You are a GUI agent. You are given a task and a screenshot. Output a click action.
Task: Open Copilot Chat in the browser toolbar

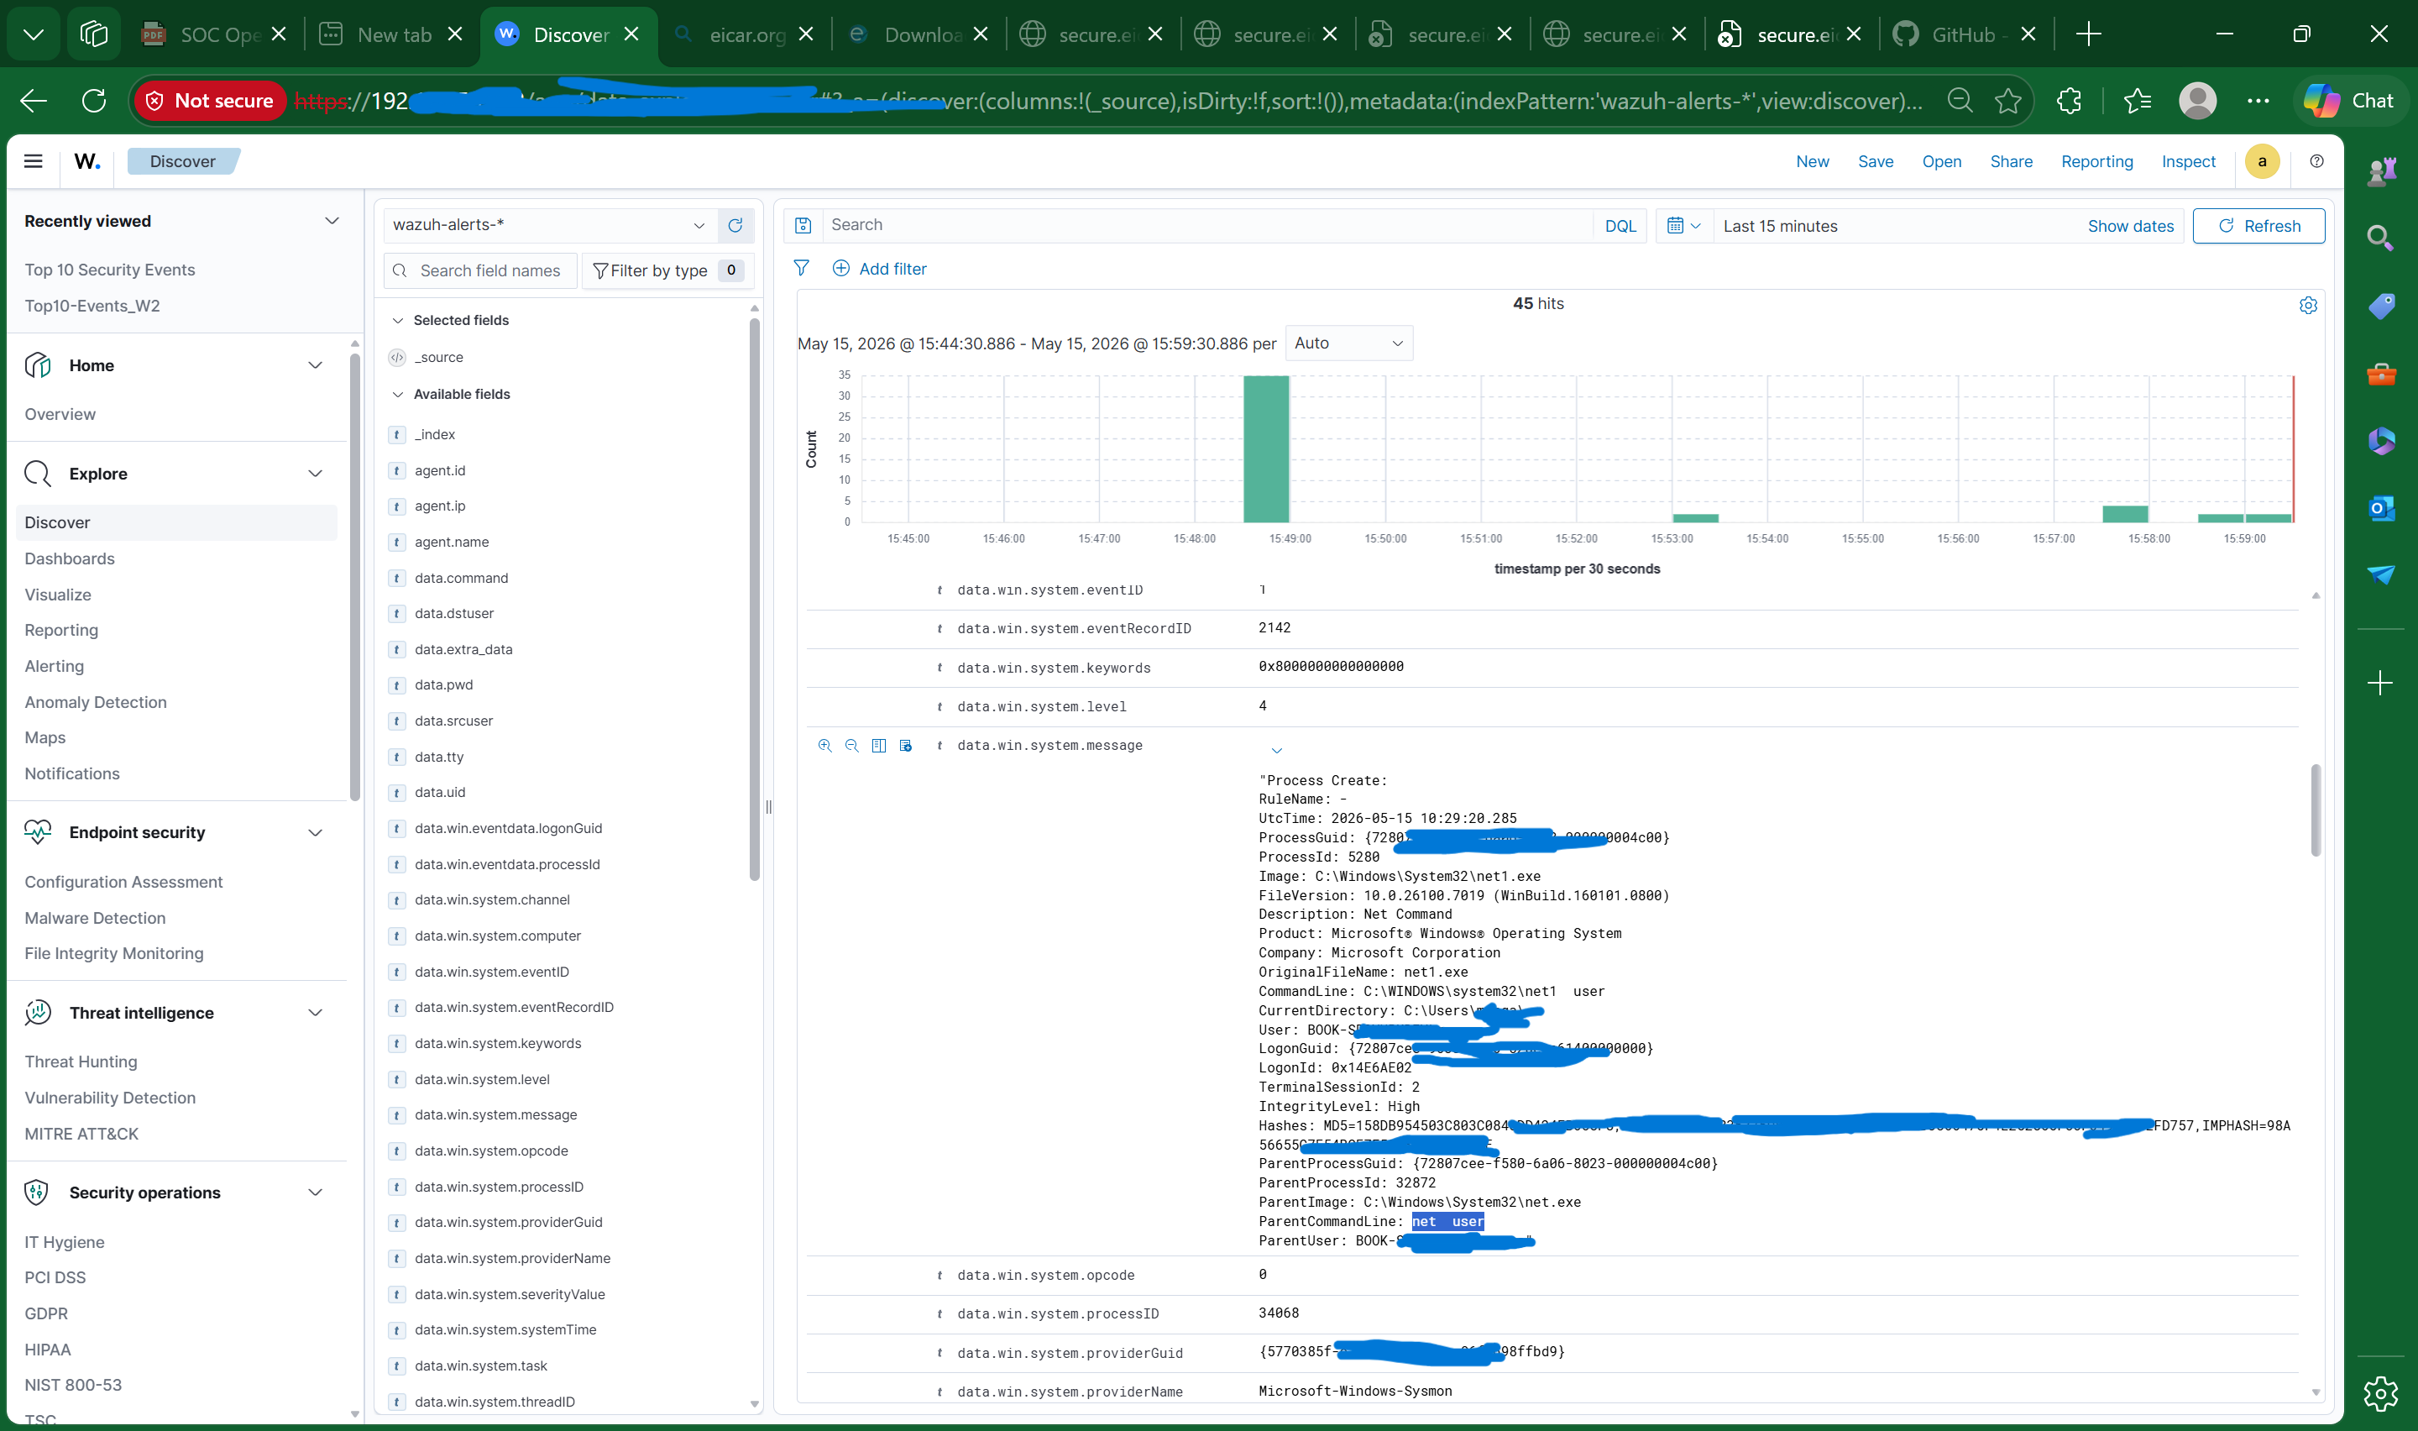[x=2348, y=100]
